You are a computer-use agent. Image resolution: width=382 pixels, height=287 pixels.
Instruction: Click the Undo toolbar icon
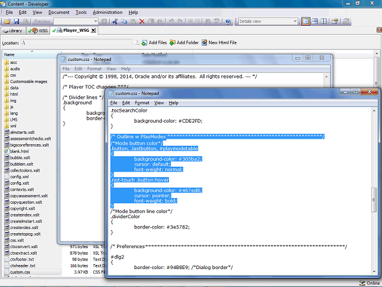tap(171, 22)
